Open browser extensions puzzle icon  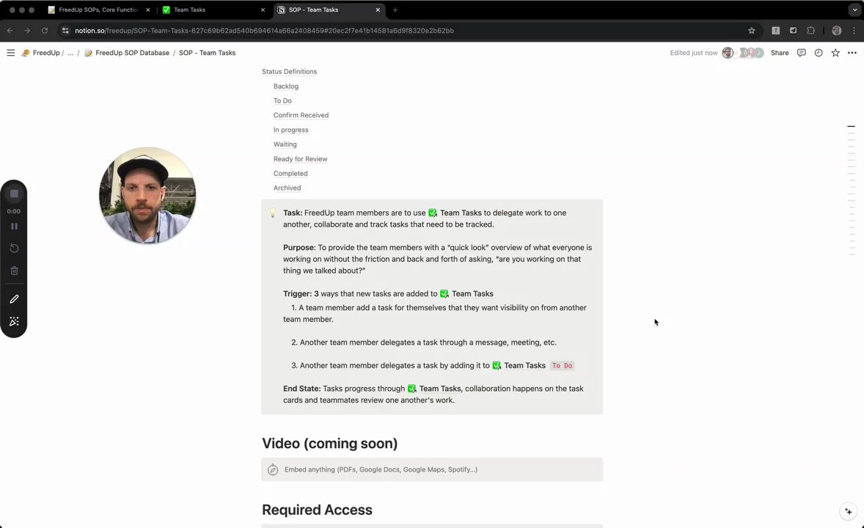(x=810, y=31)
